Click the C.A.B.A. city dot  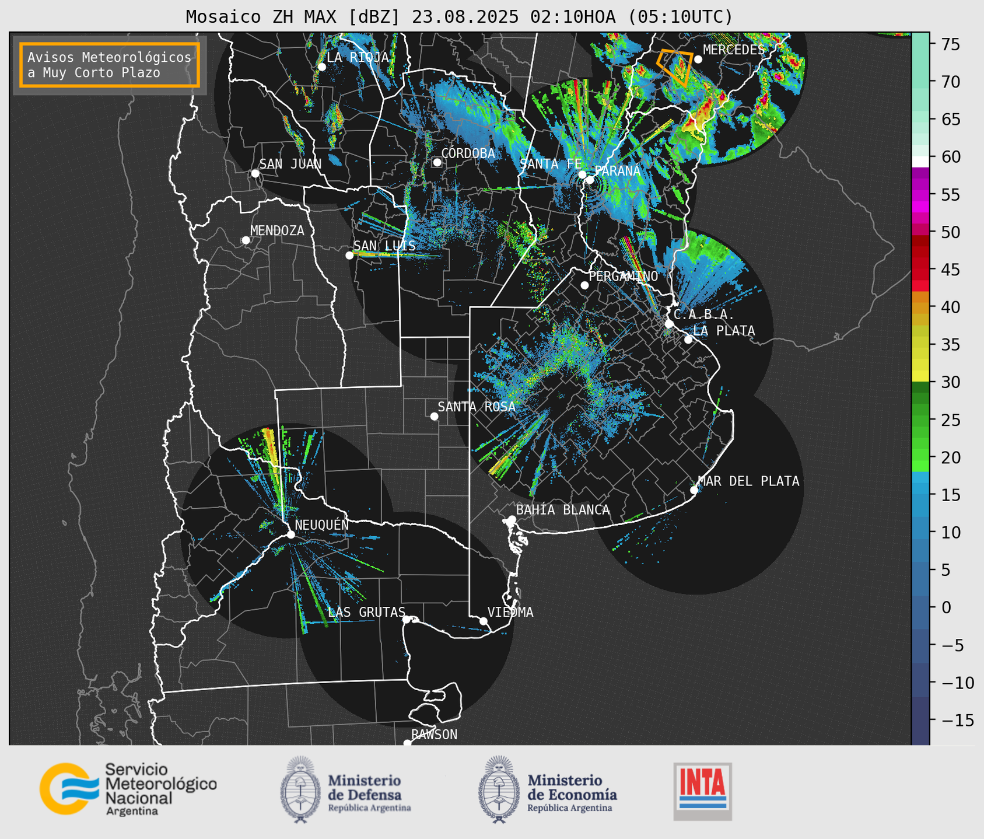click(x=669, y=323)
